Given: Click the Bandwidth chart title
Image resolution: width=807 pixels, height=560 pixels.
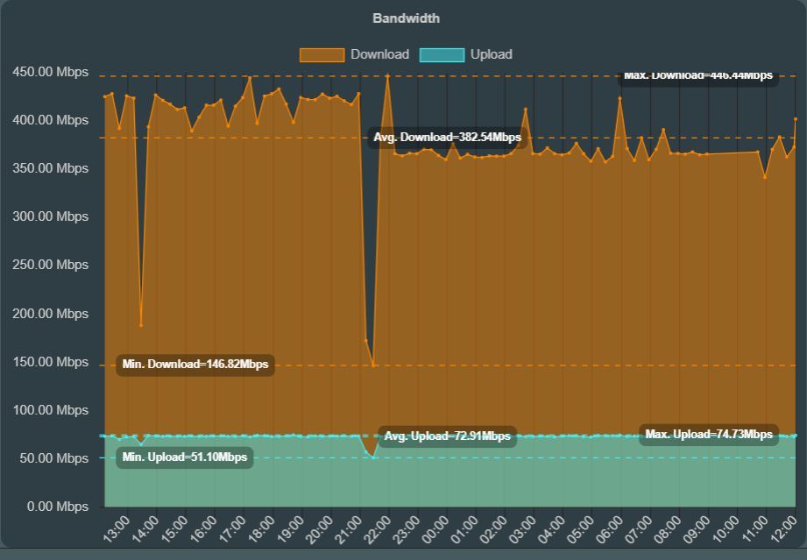Looking at the screenshot, I should click(406, 18).
